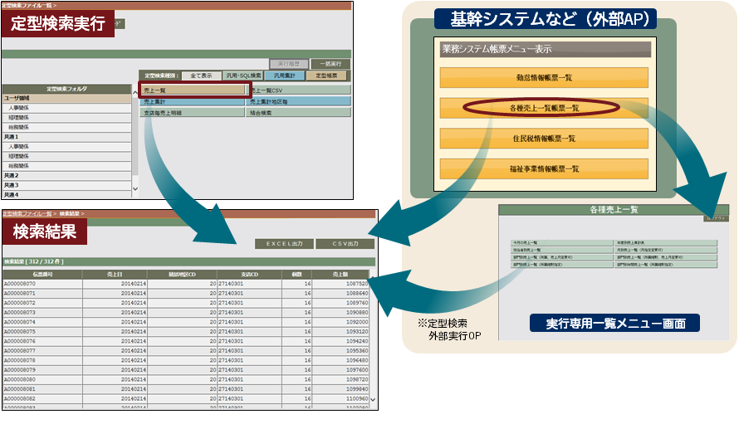The height and width of the screenshot is (424, 739).
Task: Open 人事関係 under ユーザ領域
Action: (x=66, y=108)
